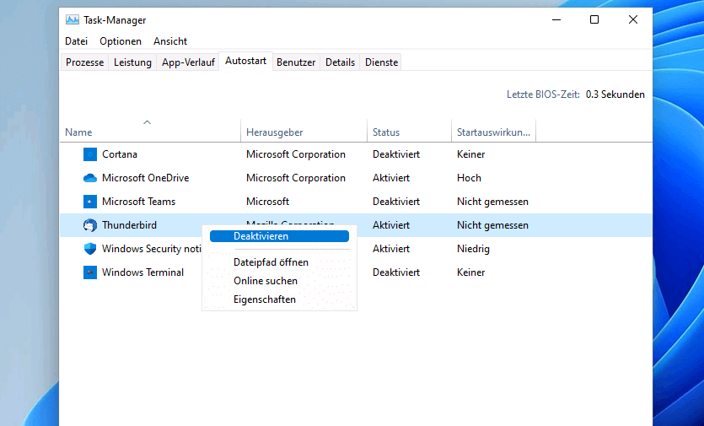The image size is (704, 426).
Task: Open the Ansicht menu
Action: point(170,41)
